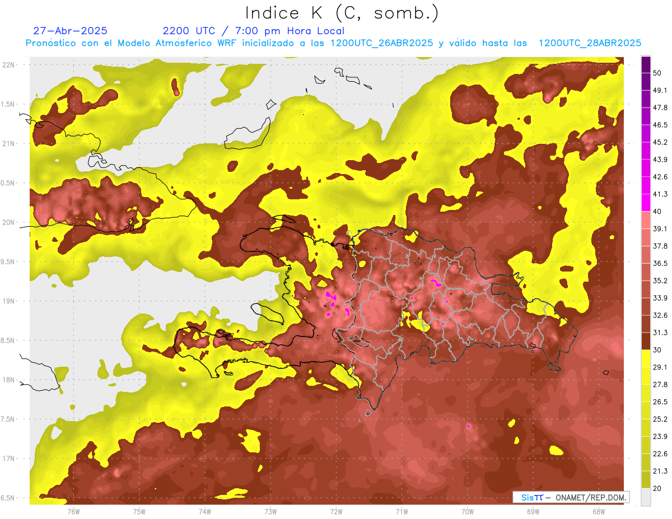Click the legend value "25.2"
This screenshot has height=519, width=672.
(660, 419)
